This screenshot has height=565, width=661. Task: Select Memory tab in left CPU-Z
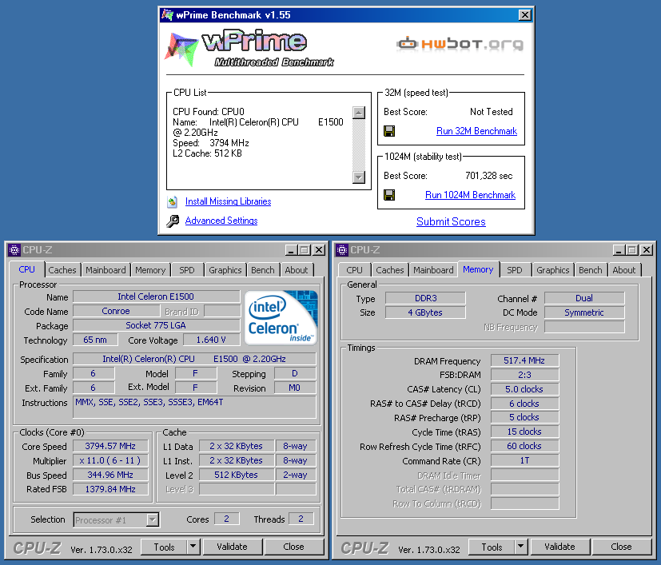(150, 270)
